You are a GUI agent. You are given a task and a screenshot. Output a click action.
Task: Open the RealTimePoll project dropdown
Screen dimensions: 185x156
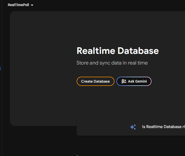[x=21, y=5]
